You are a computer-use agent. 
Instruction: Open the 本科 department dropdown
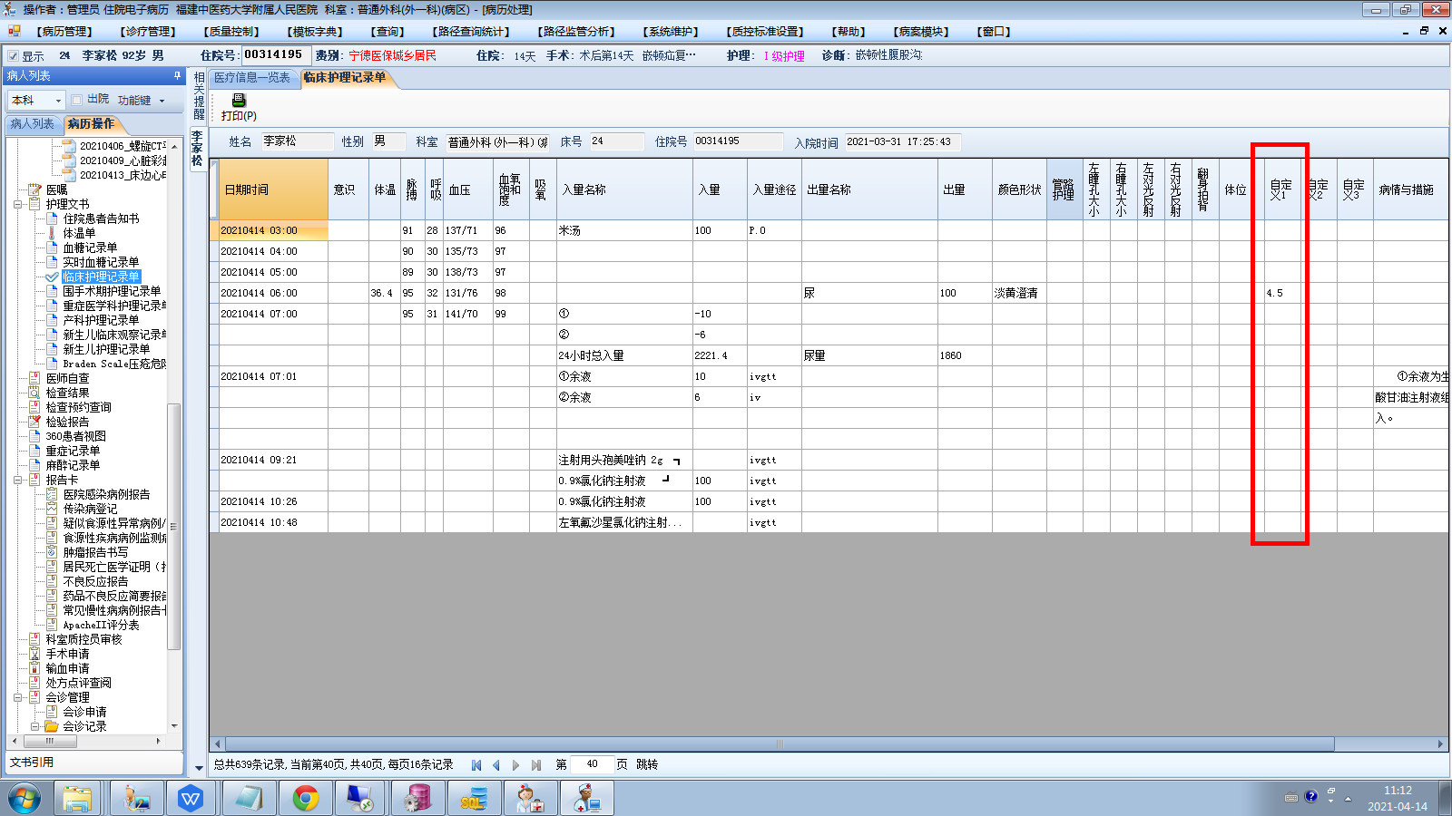[59, 100]
